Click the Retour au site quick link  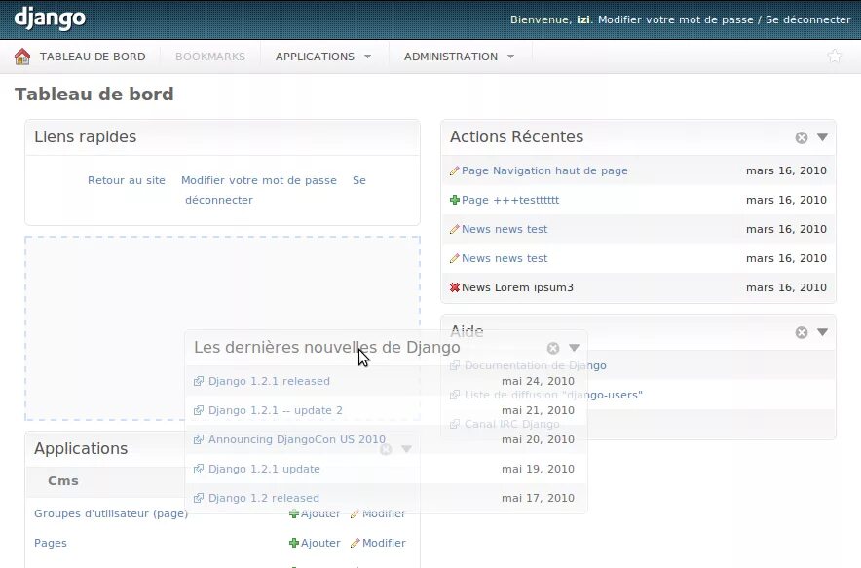pos(127,180)
